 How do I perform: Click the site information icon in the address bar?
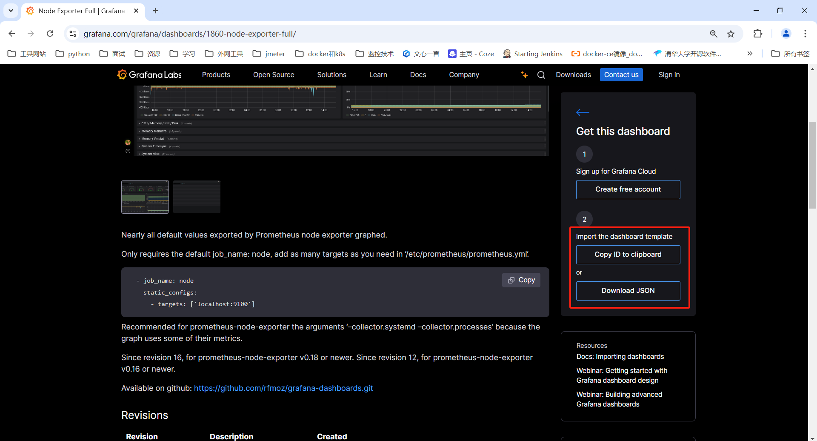[72, 34]
